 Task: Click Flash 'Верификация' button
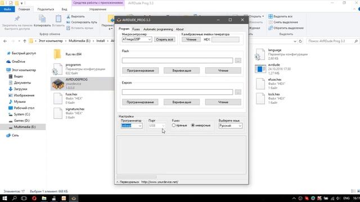click(x=182, y=71)
